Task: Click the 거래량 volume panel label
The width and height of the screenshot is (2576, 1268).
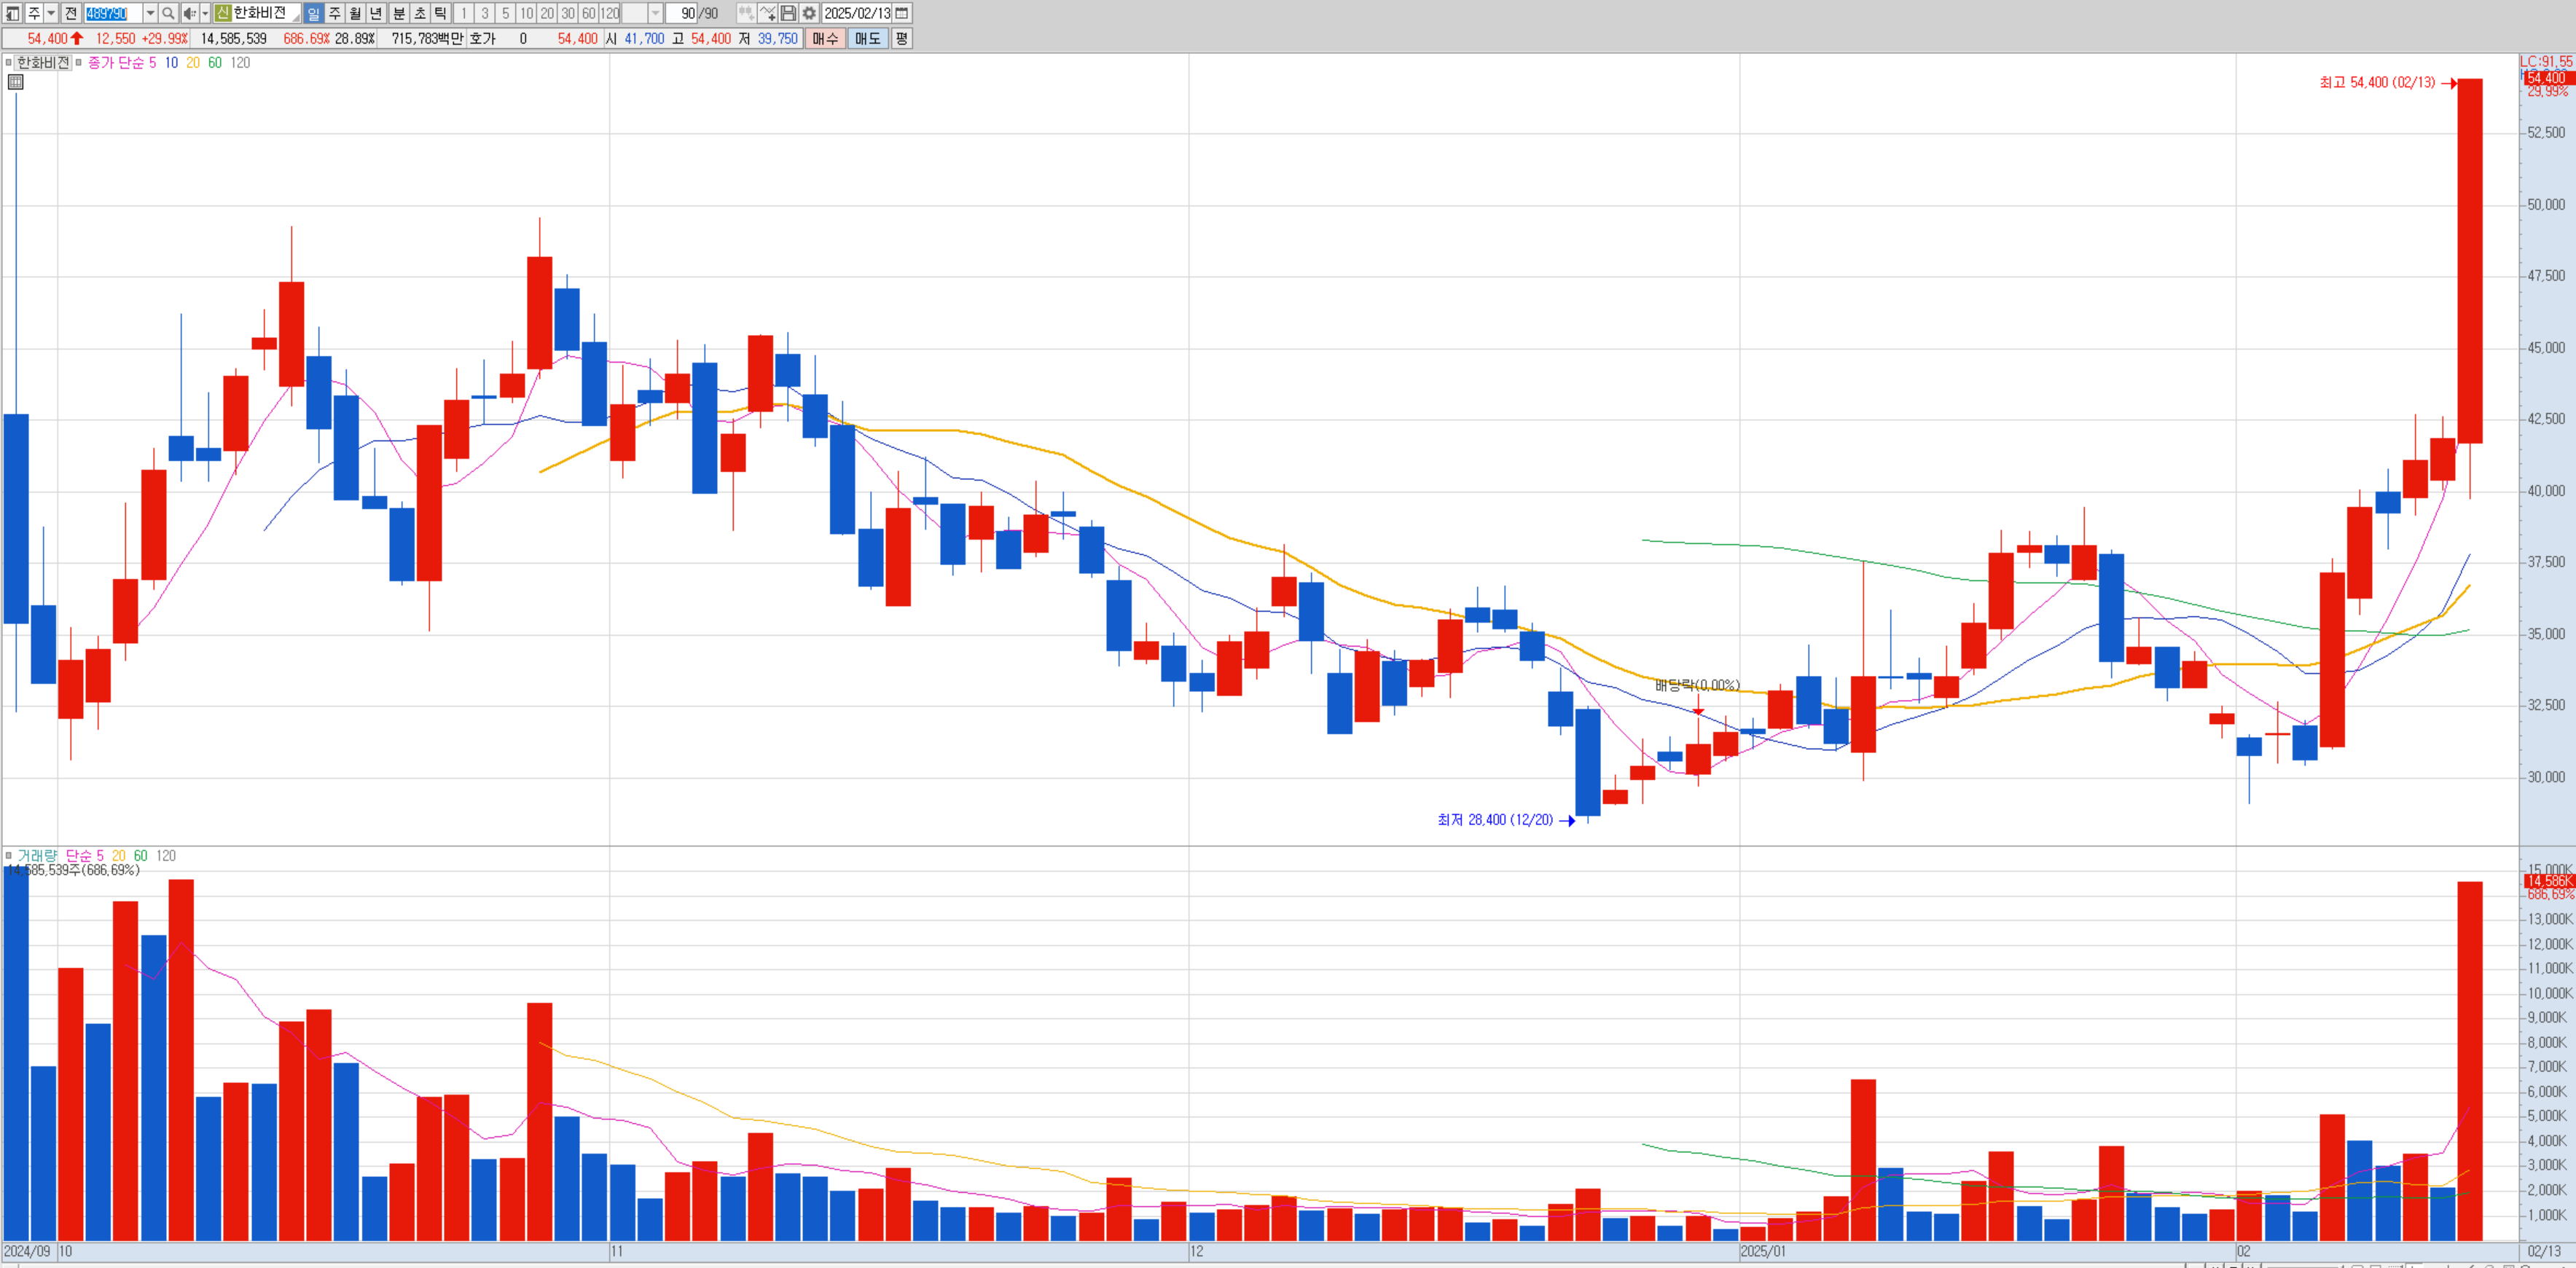Action: (37, 855)
